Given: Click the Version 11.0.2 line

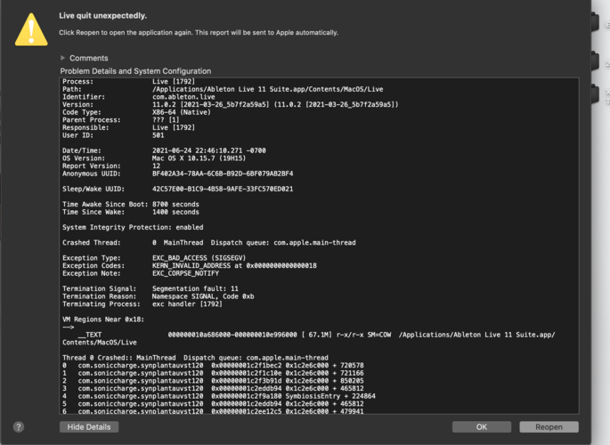Looking at the screenshot, I should click(x=231, y=104).
